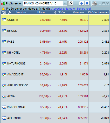Screen dimensions: 110x123
Task: Click the -7,89% variation value
Action: click(63, 20)
